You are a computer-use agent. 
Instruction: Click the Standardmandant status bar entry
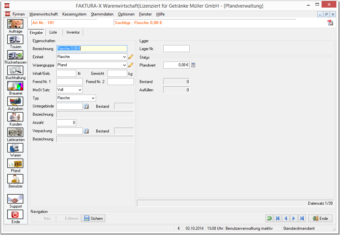tap(299, 228)
